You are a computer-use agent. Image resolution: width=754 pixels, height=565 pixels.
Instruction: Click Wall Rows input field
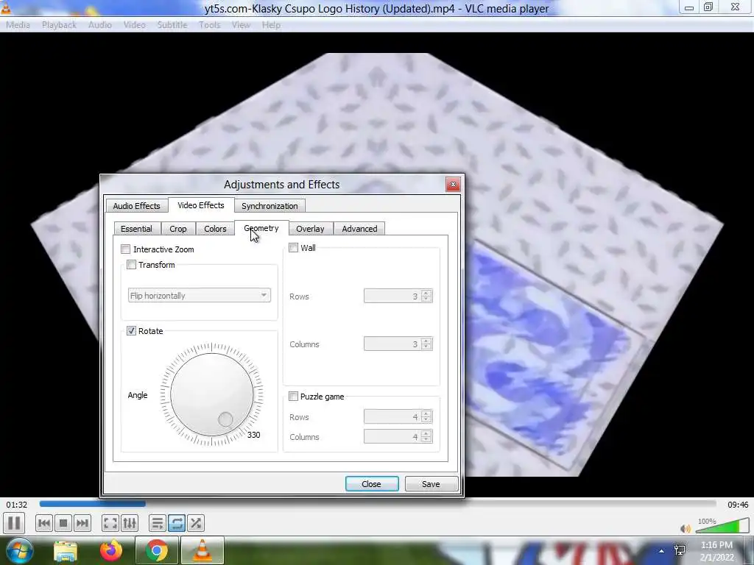[x=392, y=296]
